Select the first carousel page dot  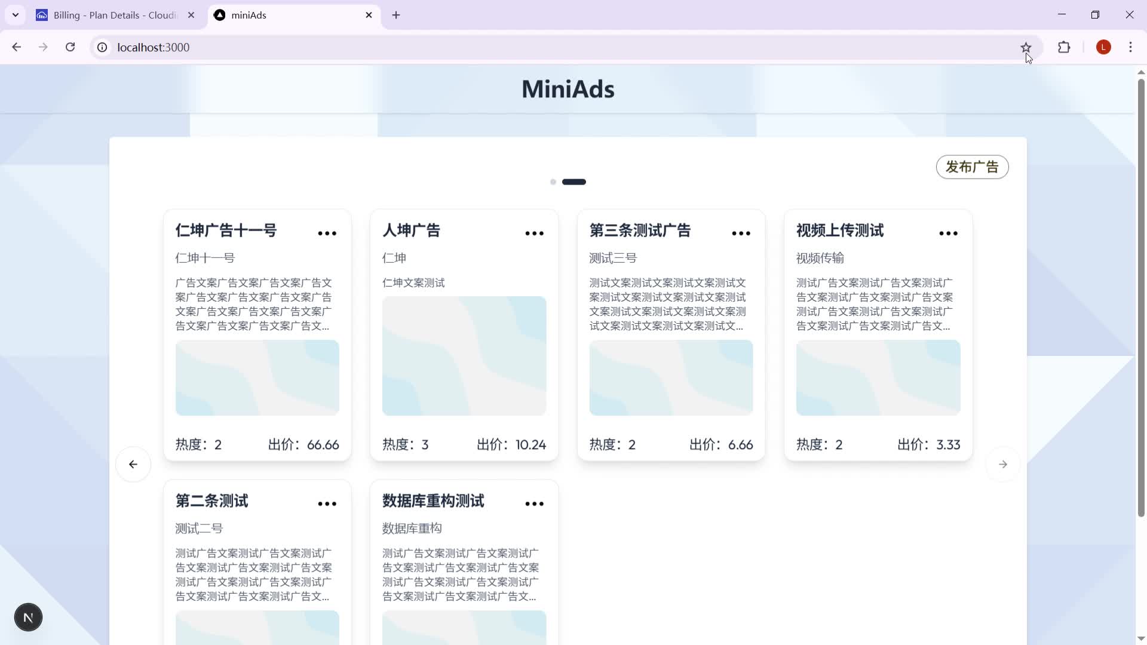[553, 182]
